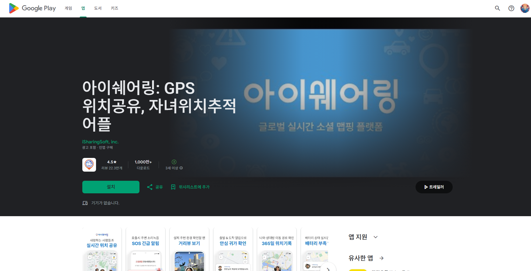
Task: Open the 유사한 앱 list
Action: point(382,258)
